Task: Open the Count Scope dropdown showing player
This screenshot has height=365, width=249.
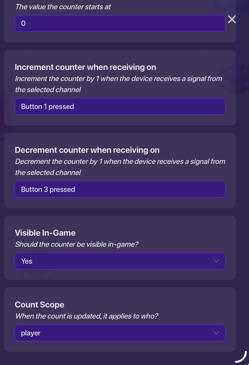Action: coord(120,333)
